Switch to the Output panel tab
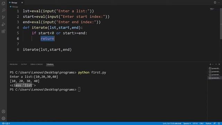The image size is (222, 125). (x=24, y=64)
